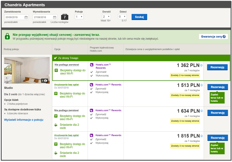Click the info icon beside 1 513 PLN
The image size is (232, 162).
pos(202,85)
